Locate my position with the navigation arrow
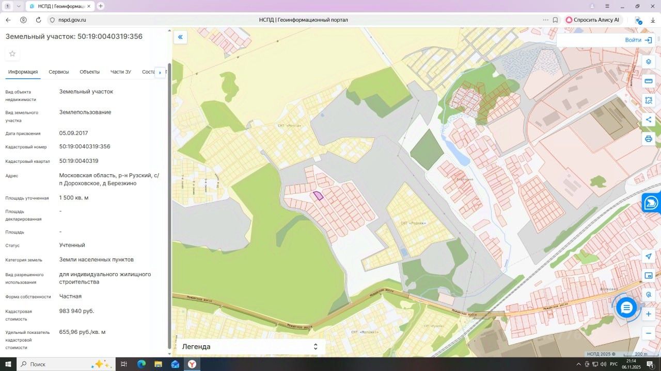 tap(649, 257)
